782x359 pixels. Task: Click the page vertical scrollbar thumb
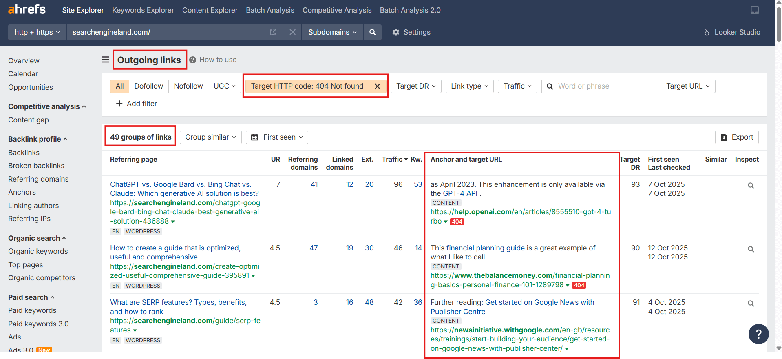pos(779,24)
